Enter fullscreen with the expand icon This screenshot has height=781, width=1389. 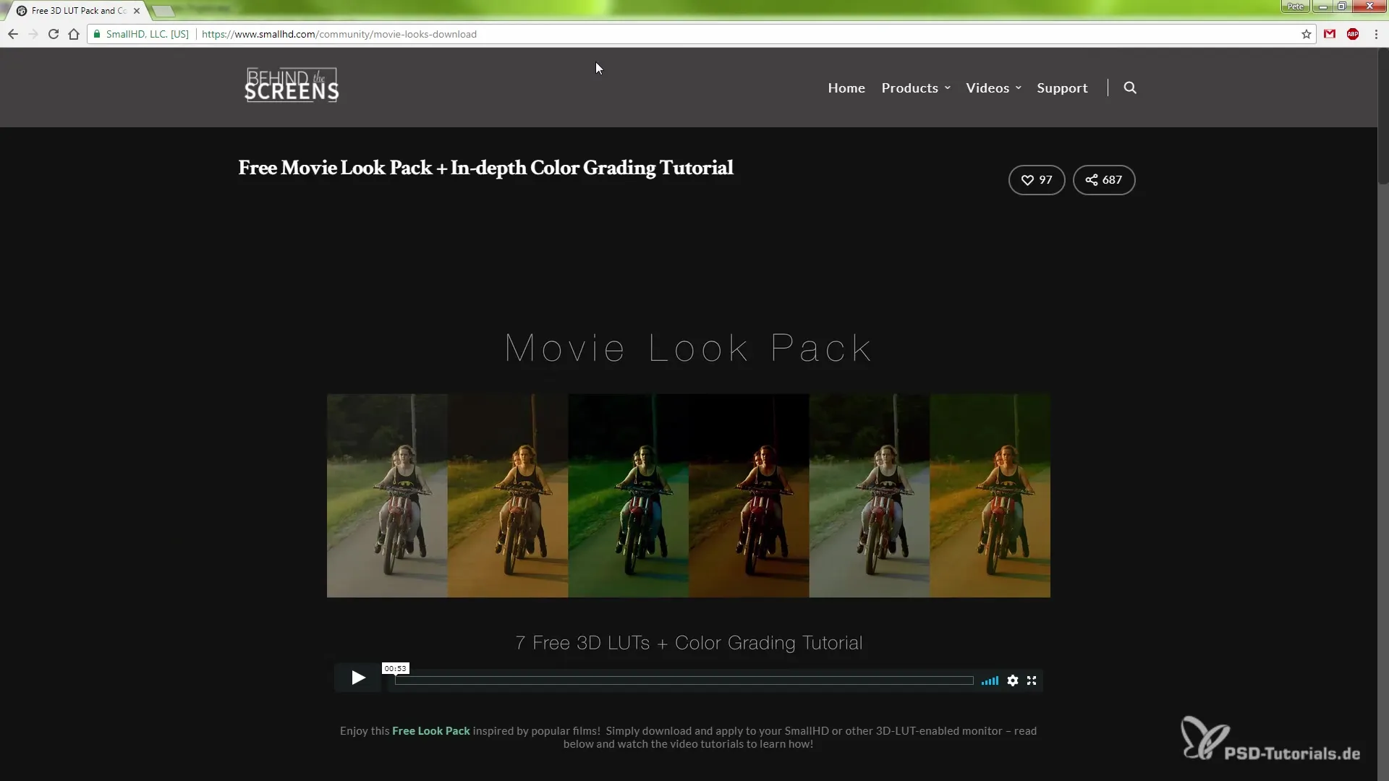pyautogui.click(x=1032, y=680)
